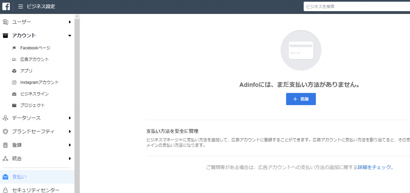
Task: Click the sidebar vertical scrollbar track
Action: click(x=77, y=106)
